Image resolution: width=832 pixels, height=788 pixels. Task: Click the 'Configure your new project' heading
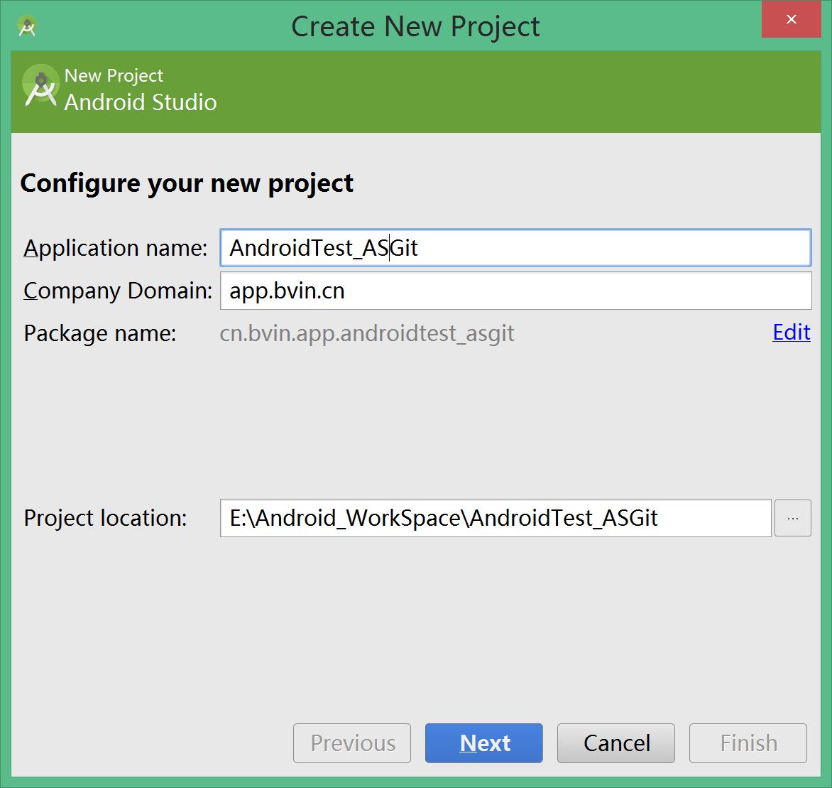(187, 183)
